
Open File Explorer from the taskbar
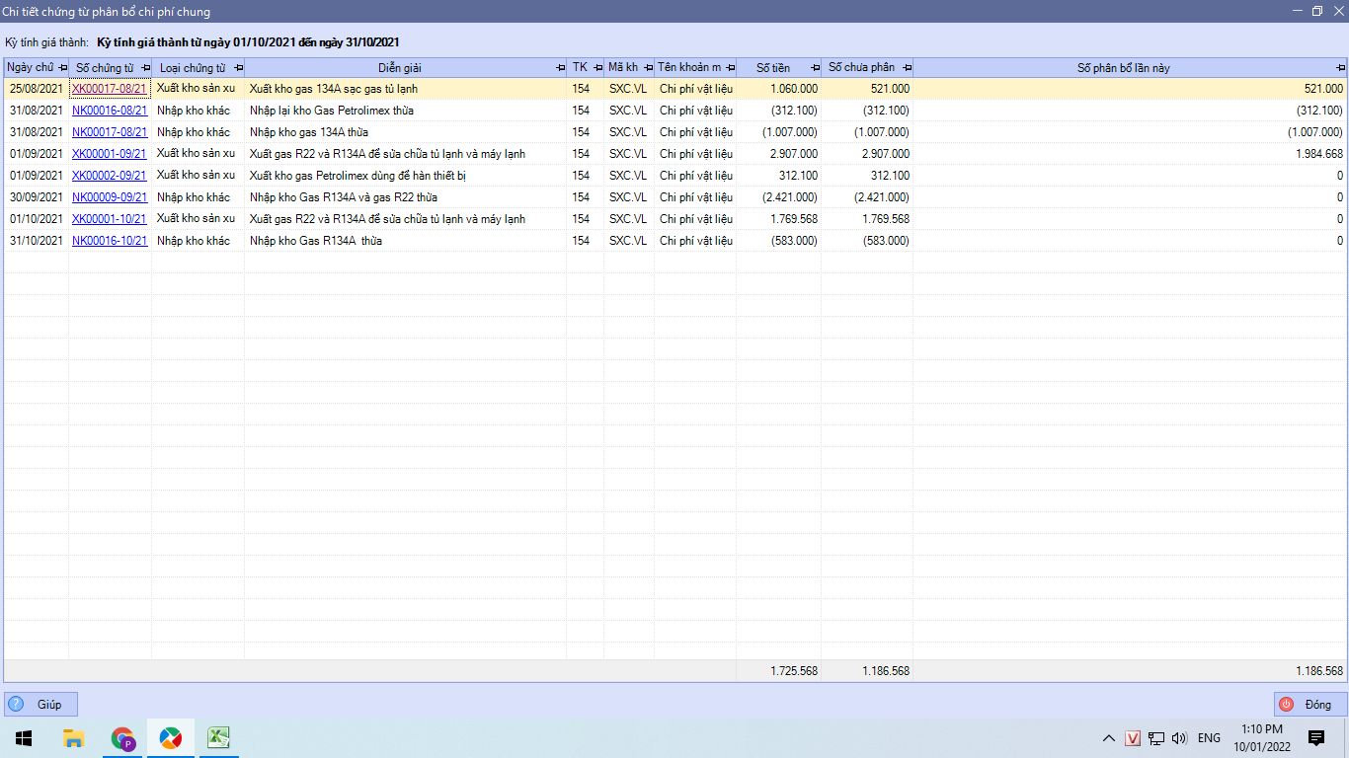tap(73, 737)
